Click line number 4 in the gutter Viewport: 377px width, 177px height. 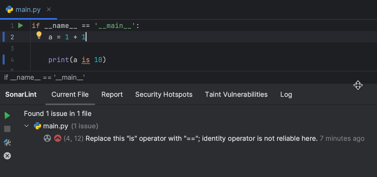click(x=12, y=60)
